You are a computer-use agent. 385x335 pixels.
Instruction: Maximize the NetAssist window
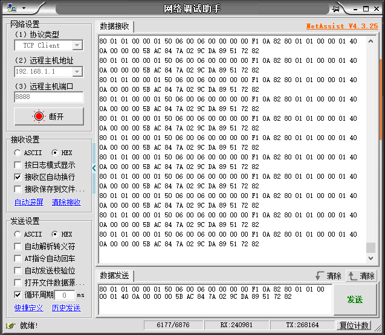tap(366, 9)
